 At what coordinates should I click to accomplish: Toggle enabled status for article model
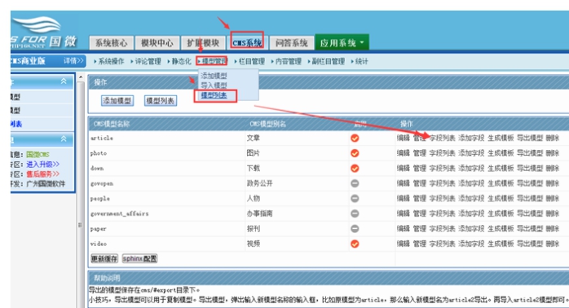click(x=355, y=139)
